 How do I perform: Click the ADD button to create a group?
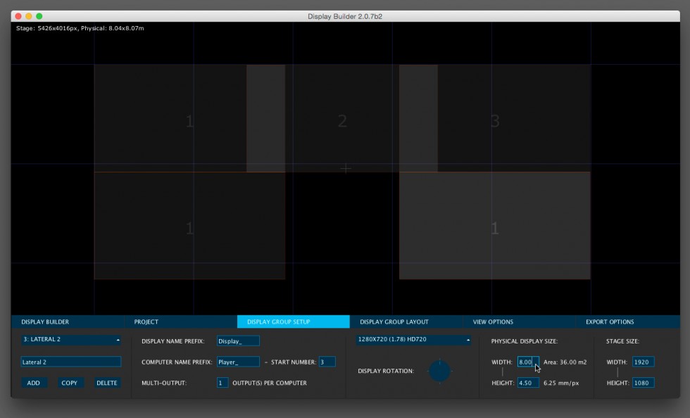tap(34, 382)
